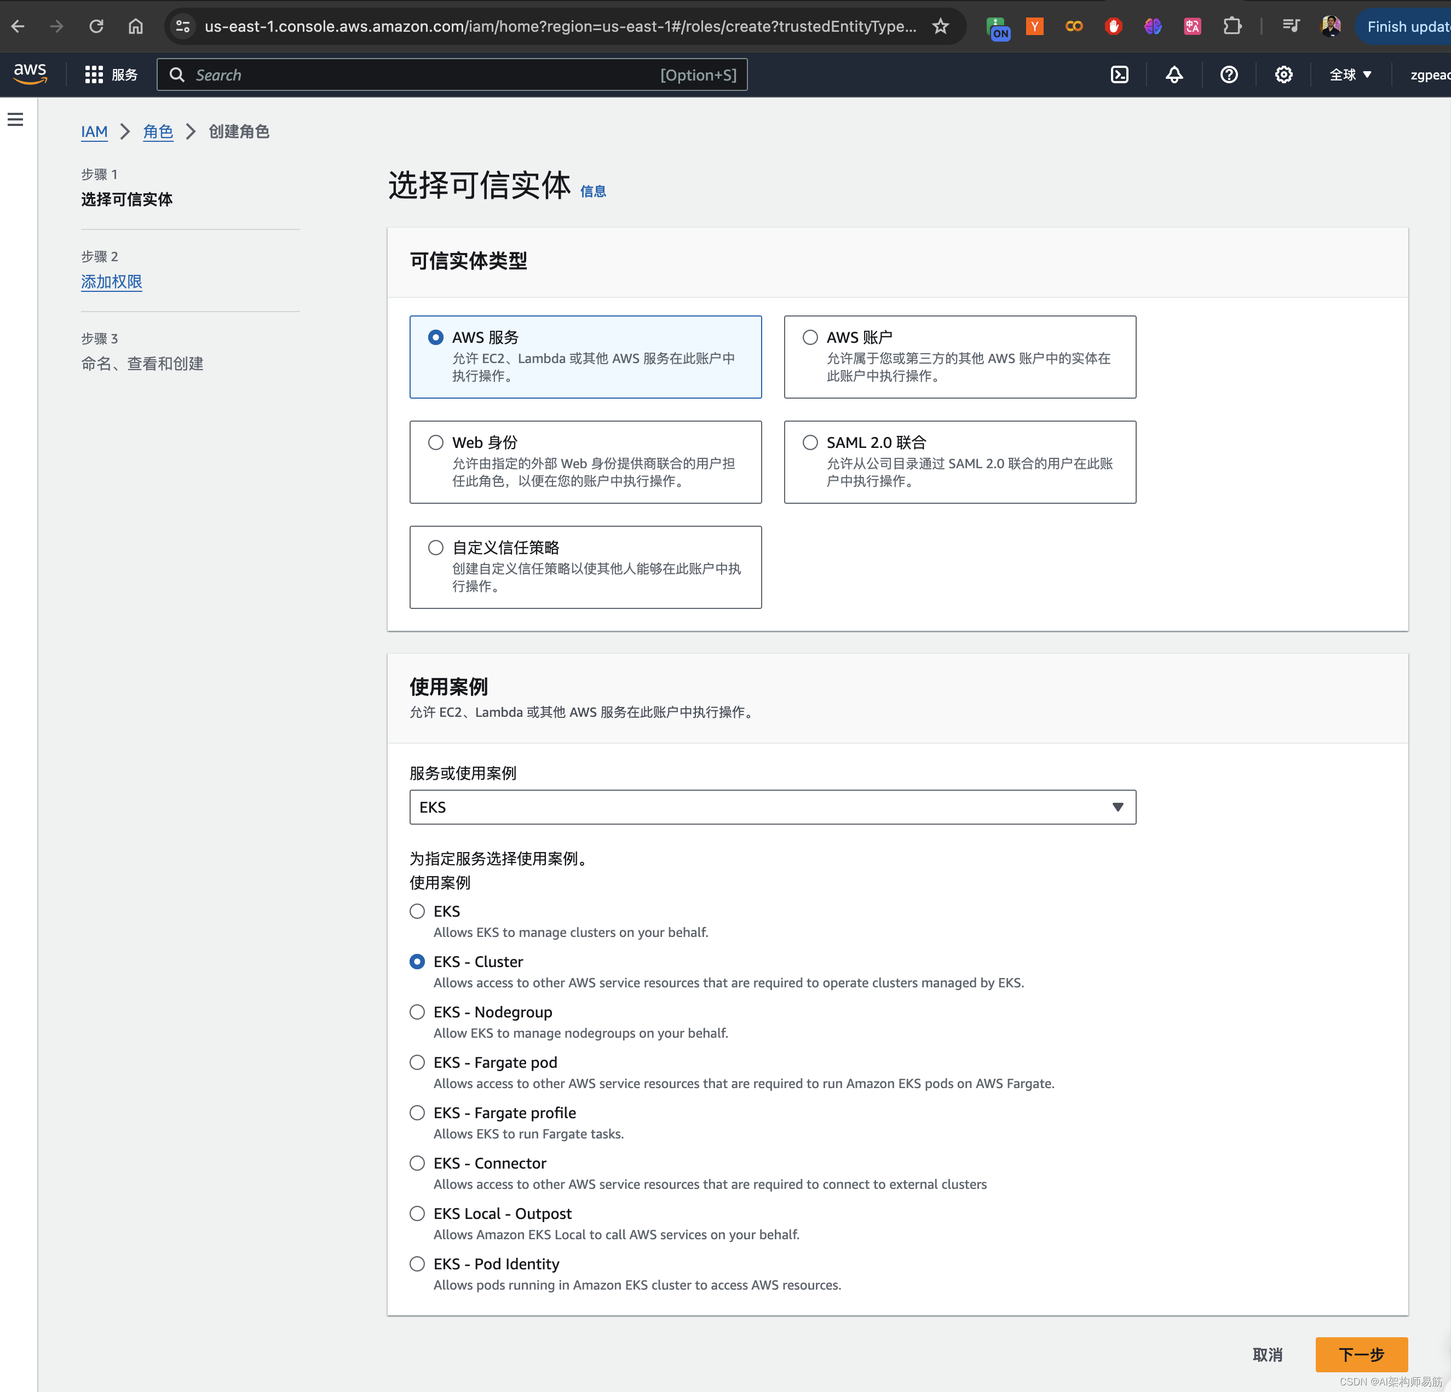This screenshot has height=1392, width=1451.
Task: Click IAM breadcrumb link
Action: 94,132
